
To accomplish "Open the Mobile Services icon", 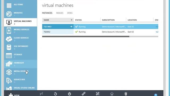I will tap(9, 31).
